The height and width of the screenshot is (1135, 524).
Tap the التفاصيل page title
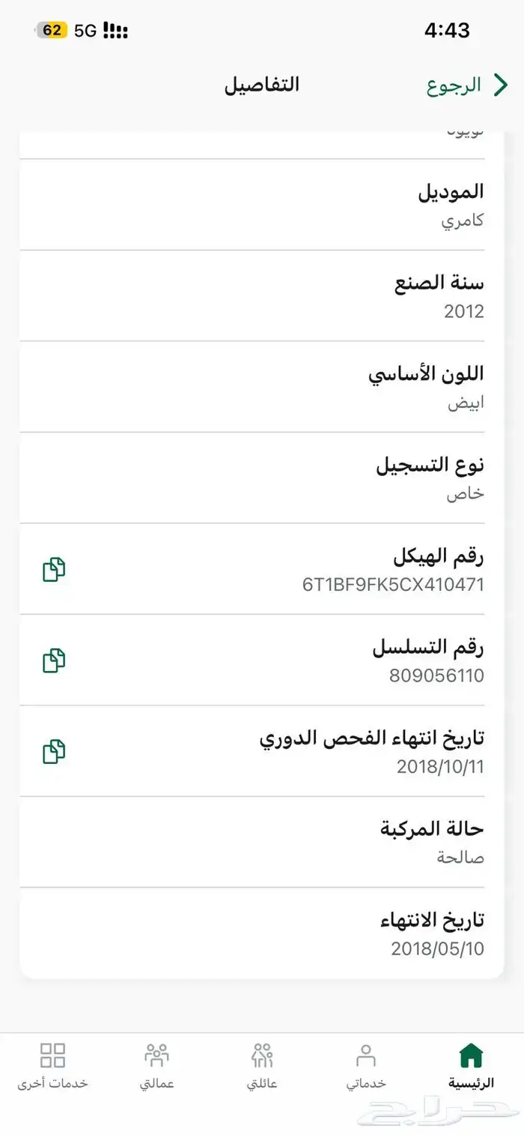(x=262, y=85)
